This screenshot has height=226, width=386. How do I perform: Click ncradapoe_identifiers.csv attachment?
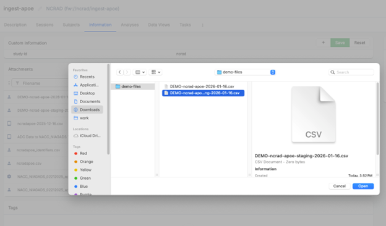pyautogui.click(x=38, y=150)
